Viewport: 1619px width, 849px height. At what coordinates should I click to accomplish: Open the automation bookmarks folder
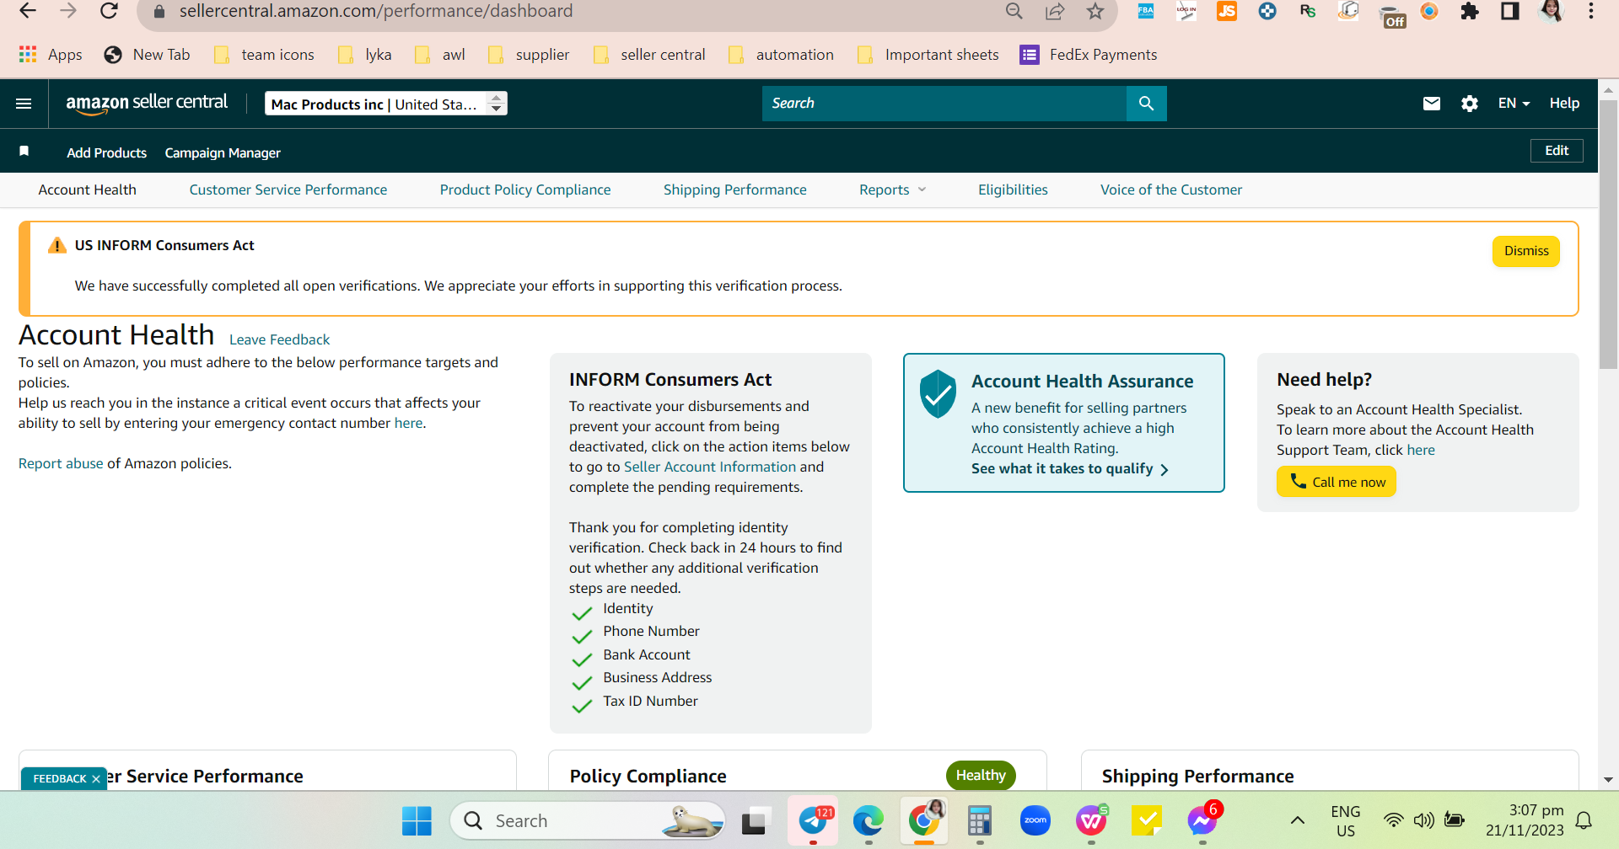tap(782, 55)
